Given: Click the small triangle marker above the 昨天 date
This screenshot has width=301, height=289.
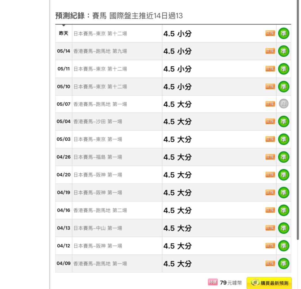Looking at the screenshot, I should pos(64,25).
